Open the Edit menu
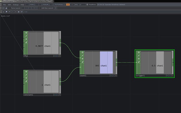Viewport: 181px width, 113px height. click(9, 5)
